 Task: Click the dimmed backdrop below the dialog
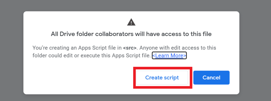tap(131, 98)
